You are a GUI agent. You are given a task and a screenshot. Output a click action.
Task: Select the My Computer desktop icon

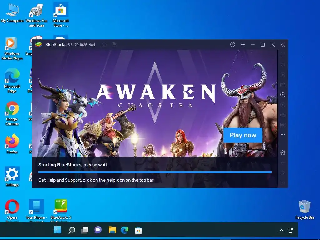tap(12, 13)
